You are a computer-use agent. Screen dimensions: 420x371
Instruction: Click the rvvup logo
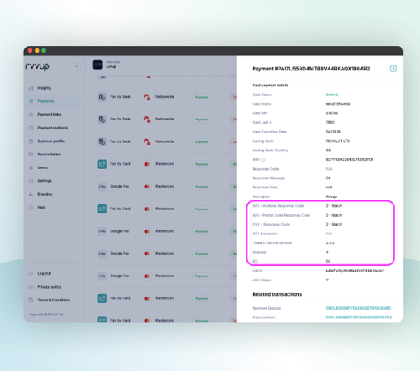tap(38, 66)
